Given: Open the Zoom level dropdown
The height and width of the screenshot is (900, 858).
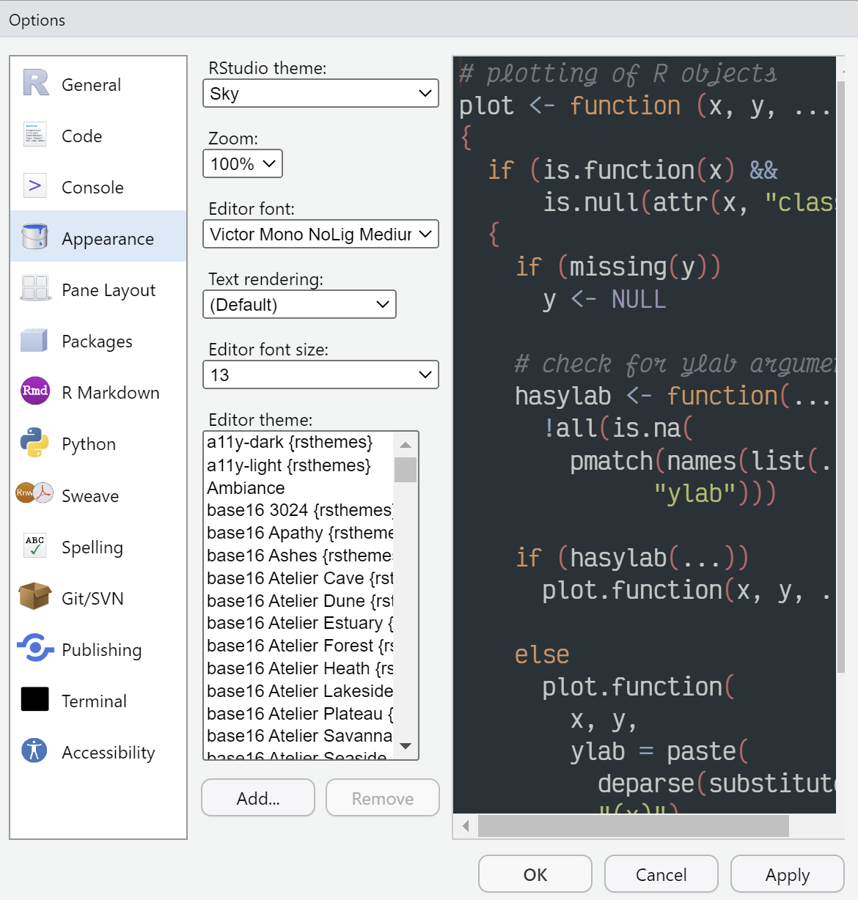Looking at the screenshot, I should coord(242,163).
